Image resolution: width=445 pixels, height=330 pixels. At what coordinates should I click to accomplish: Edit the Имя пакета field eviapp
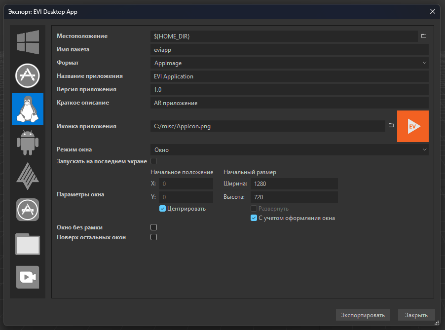(290, 50)
